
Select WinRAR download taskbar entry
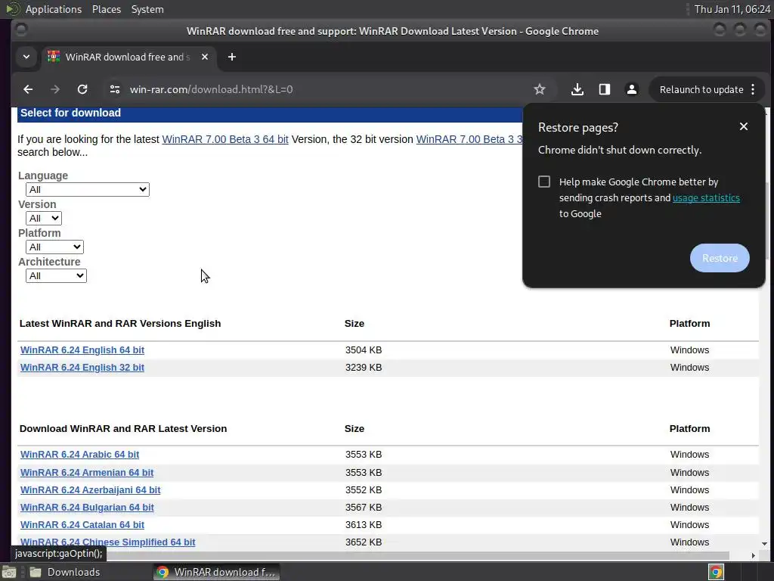pos(216,572)
